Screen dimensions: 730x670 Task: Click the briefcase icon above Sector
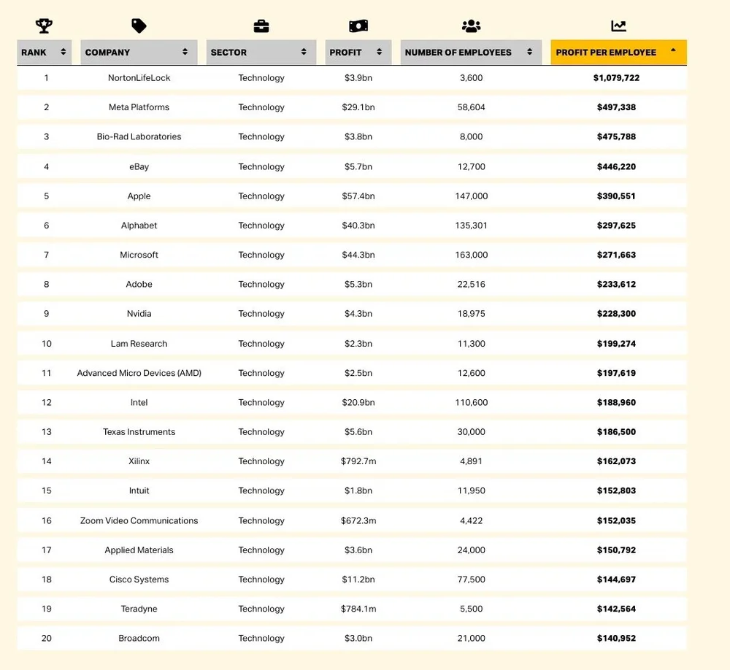261,26
